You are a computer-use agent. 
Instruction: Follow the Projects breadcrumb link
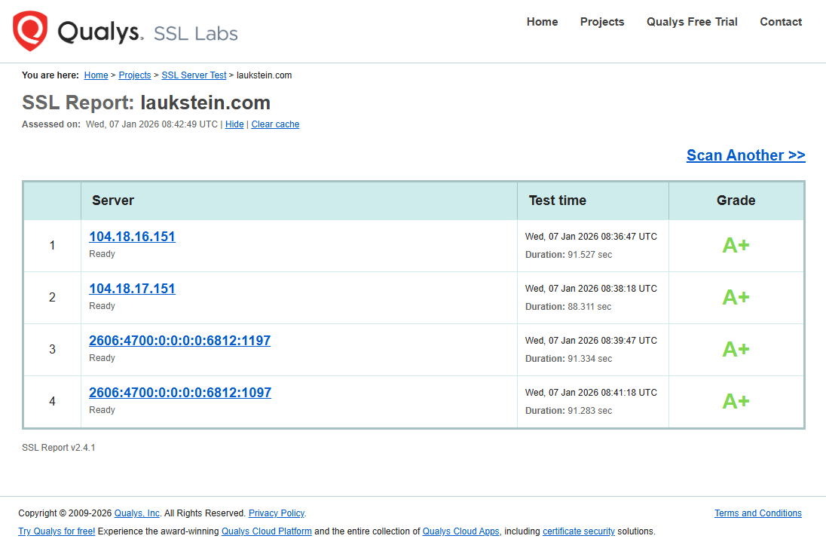[135, 75]
